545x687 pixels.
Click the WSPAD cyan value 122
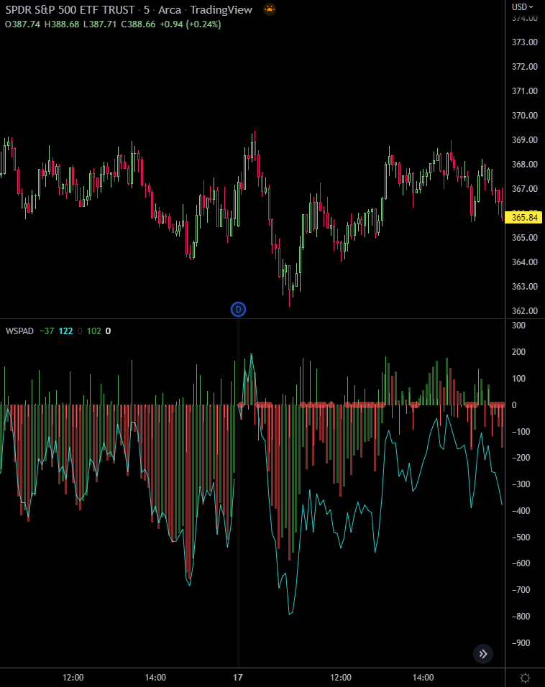[x=65, y=331]
